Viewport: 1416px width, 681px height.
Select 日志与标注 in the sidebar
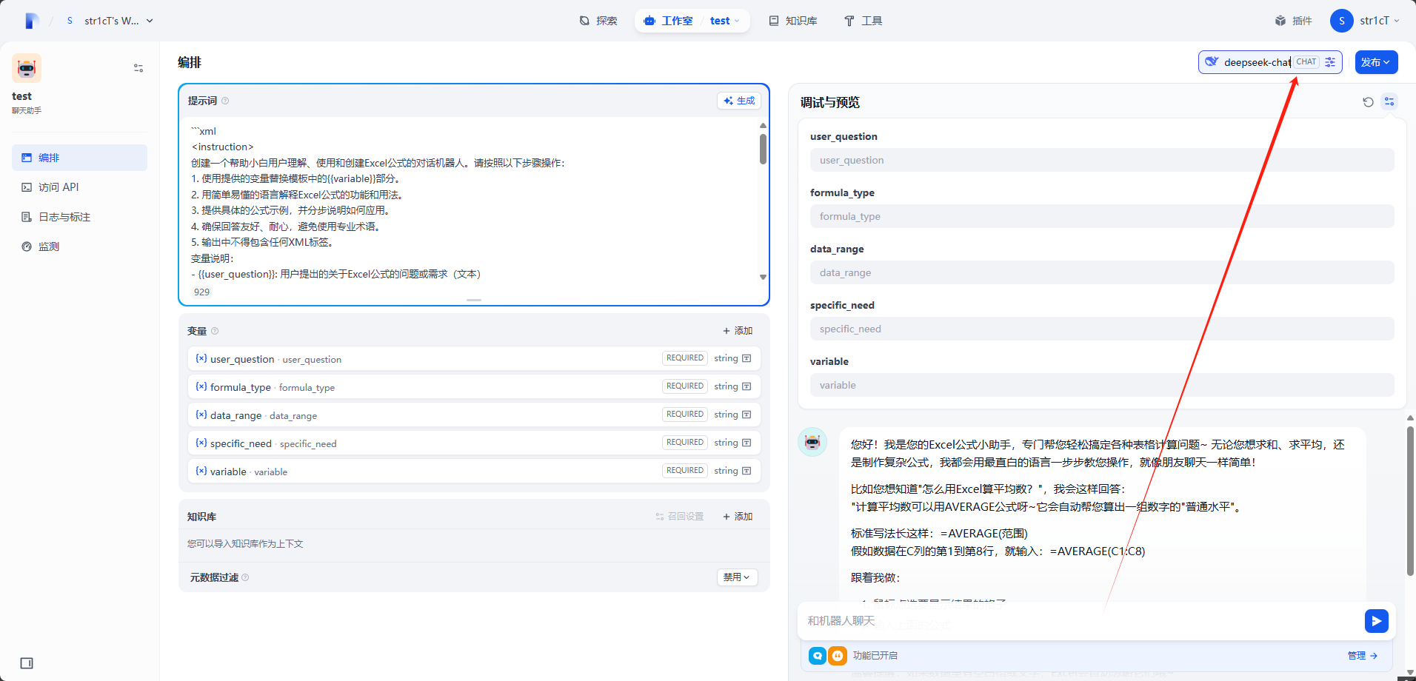(79, 217)
